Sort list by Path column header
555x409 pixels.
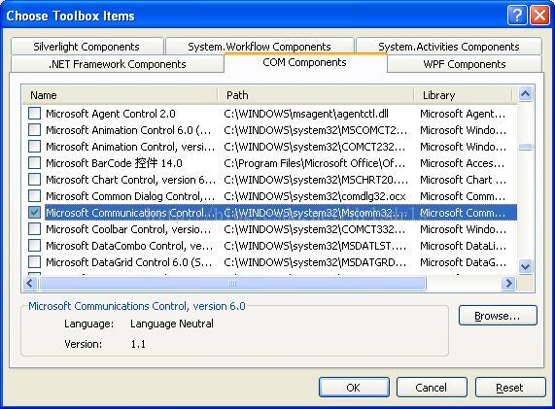[x=315, y=95]
